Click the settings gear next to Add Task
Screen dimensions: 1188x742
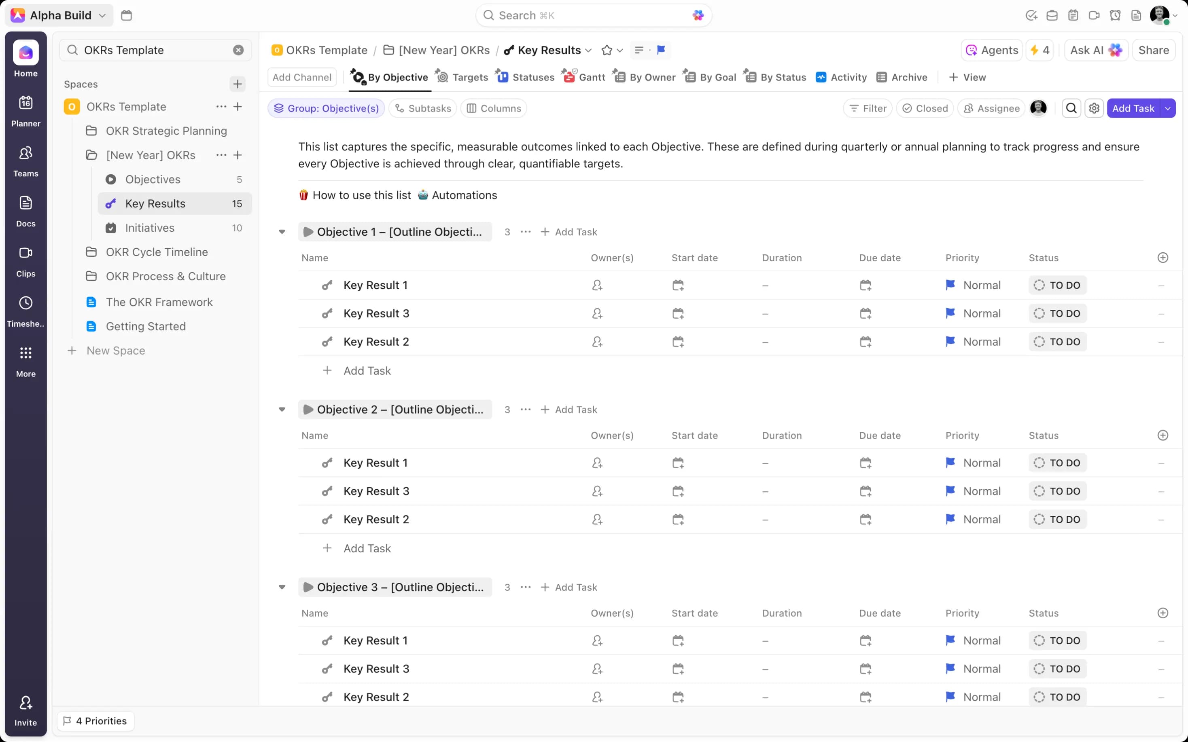click(x=1094, y=108)
